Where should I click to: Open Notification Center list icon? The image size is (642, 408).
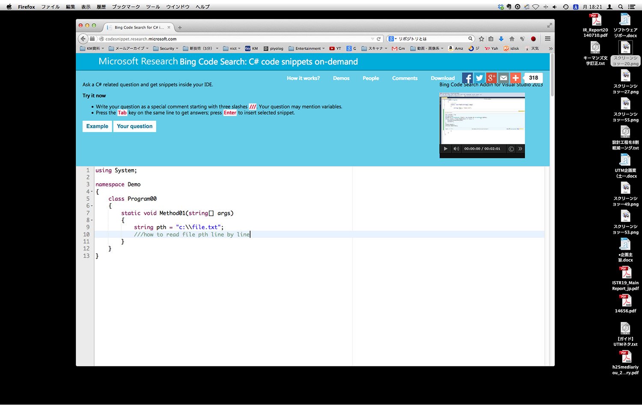coord(632,7)
